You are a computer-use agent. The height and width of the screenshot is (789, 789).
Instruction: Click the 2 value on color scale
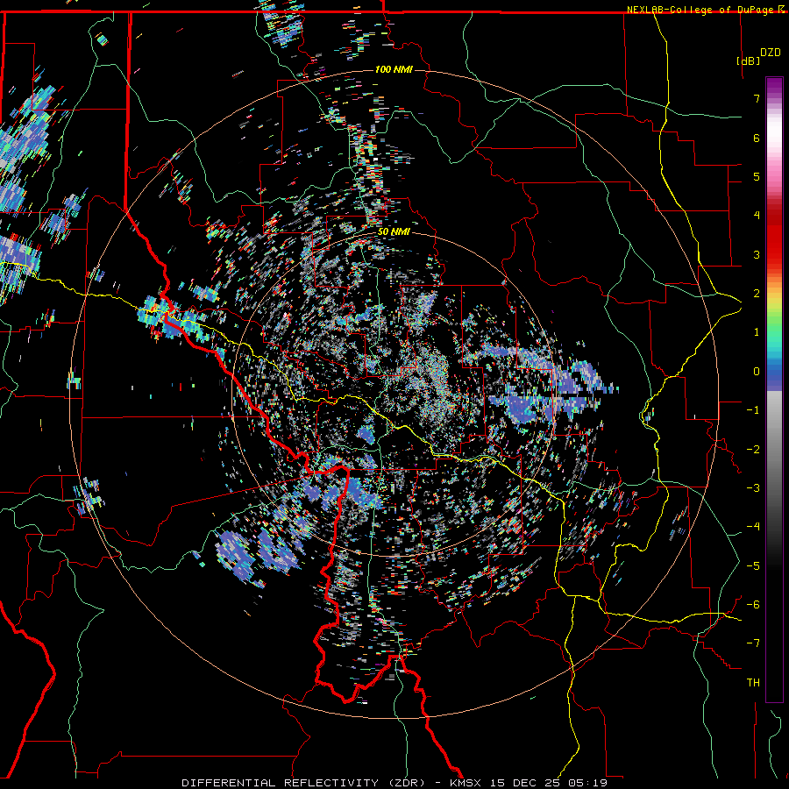(x=757, y=294)
